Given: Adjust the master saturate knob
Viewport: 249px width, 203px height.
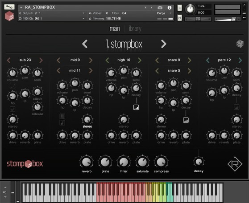Looking at the screenshot, I should (142, 162).
